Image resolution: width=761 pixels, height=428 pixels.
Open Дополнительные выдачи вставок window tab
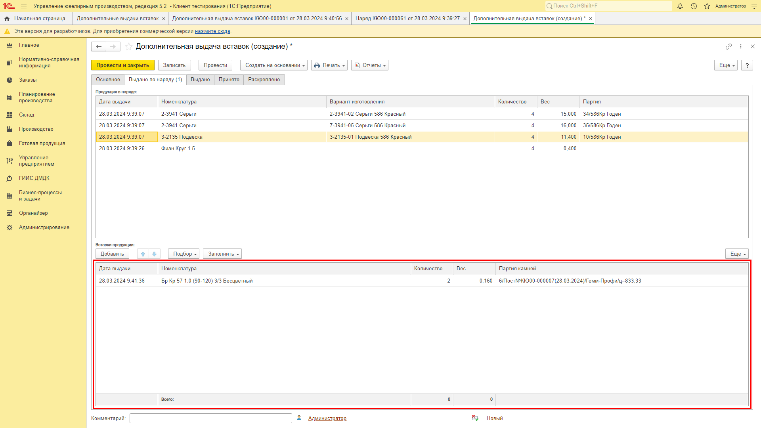(x=118, y=19)
